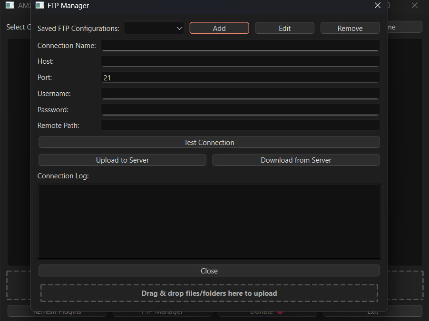Test the FTP connection
Viewport: 429px width, 321px height.
pos(209,142)
